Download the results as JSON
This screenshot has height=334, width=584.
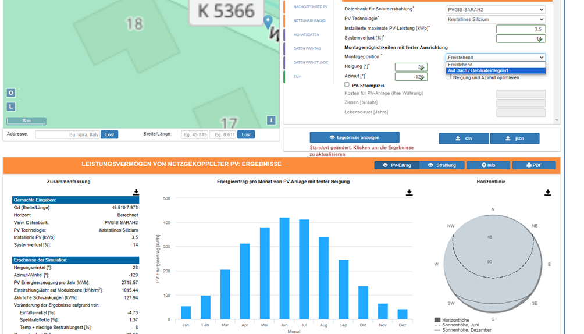point(515,138)
